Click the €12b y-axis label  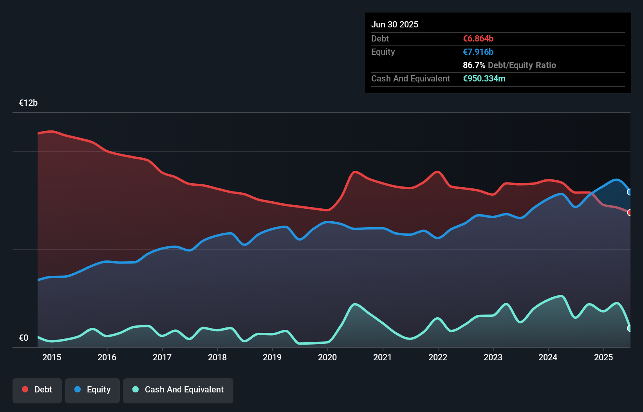[28, 103]
